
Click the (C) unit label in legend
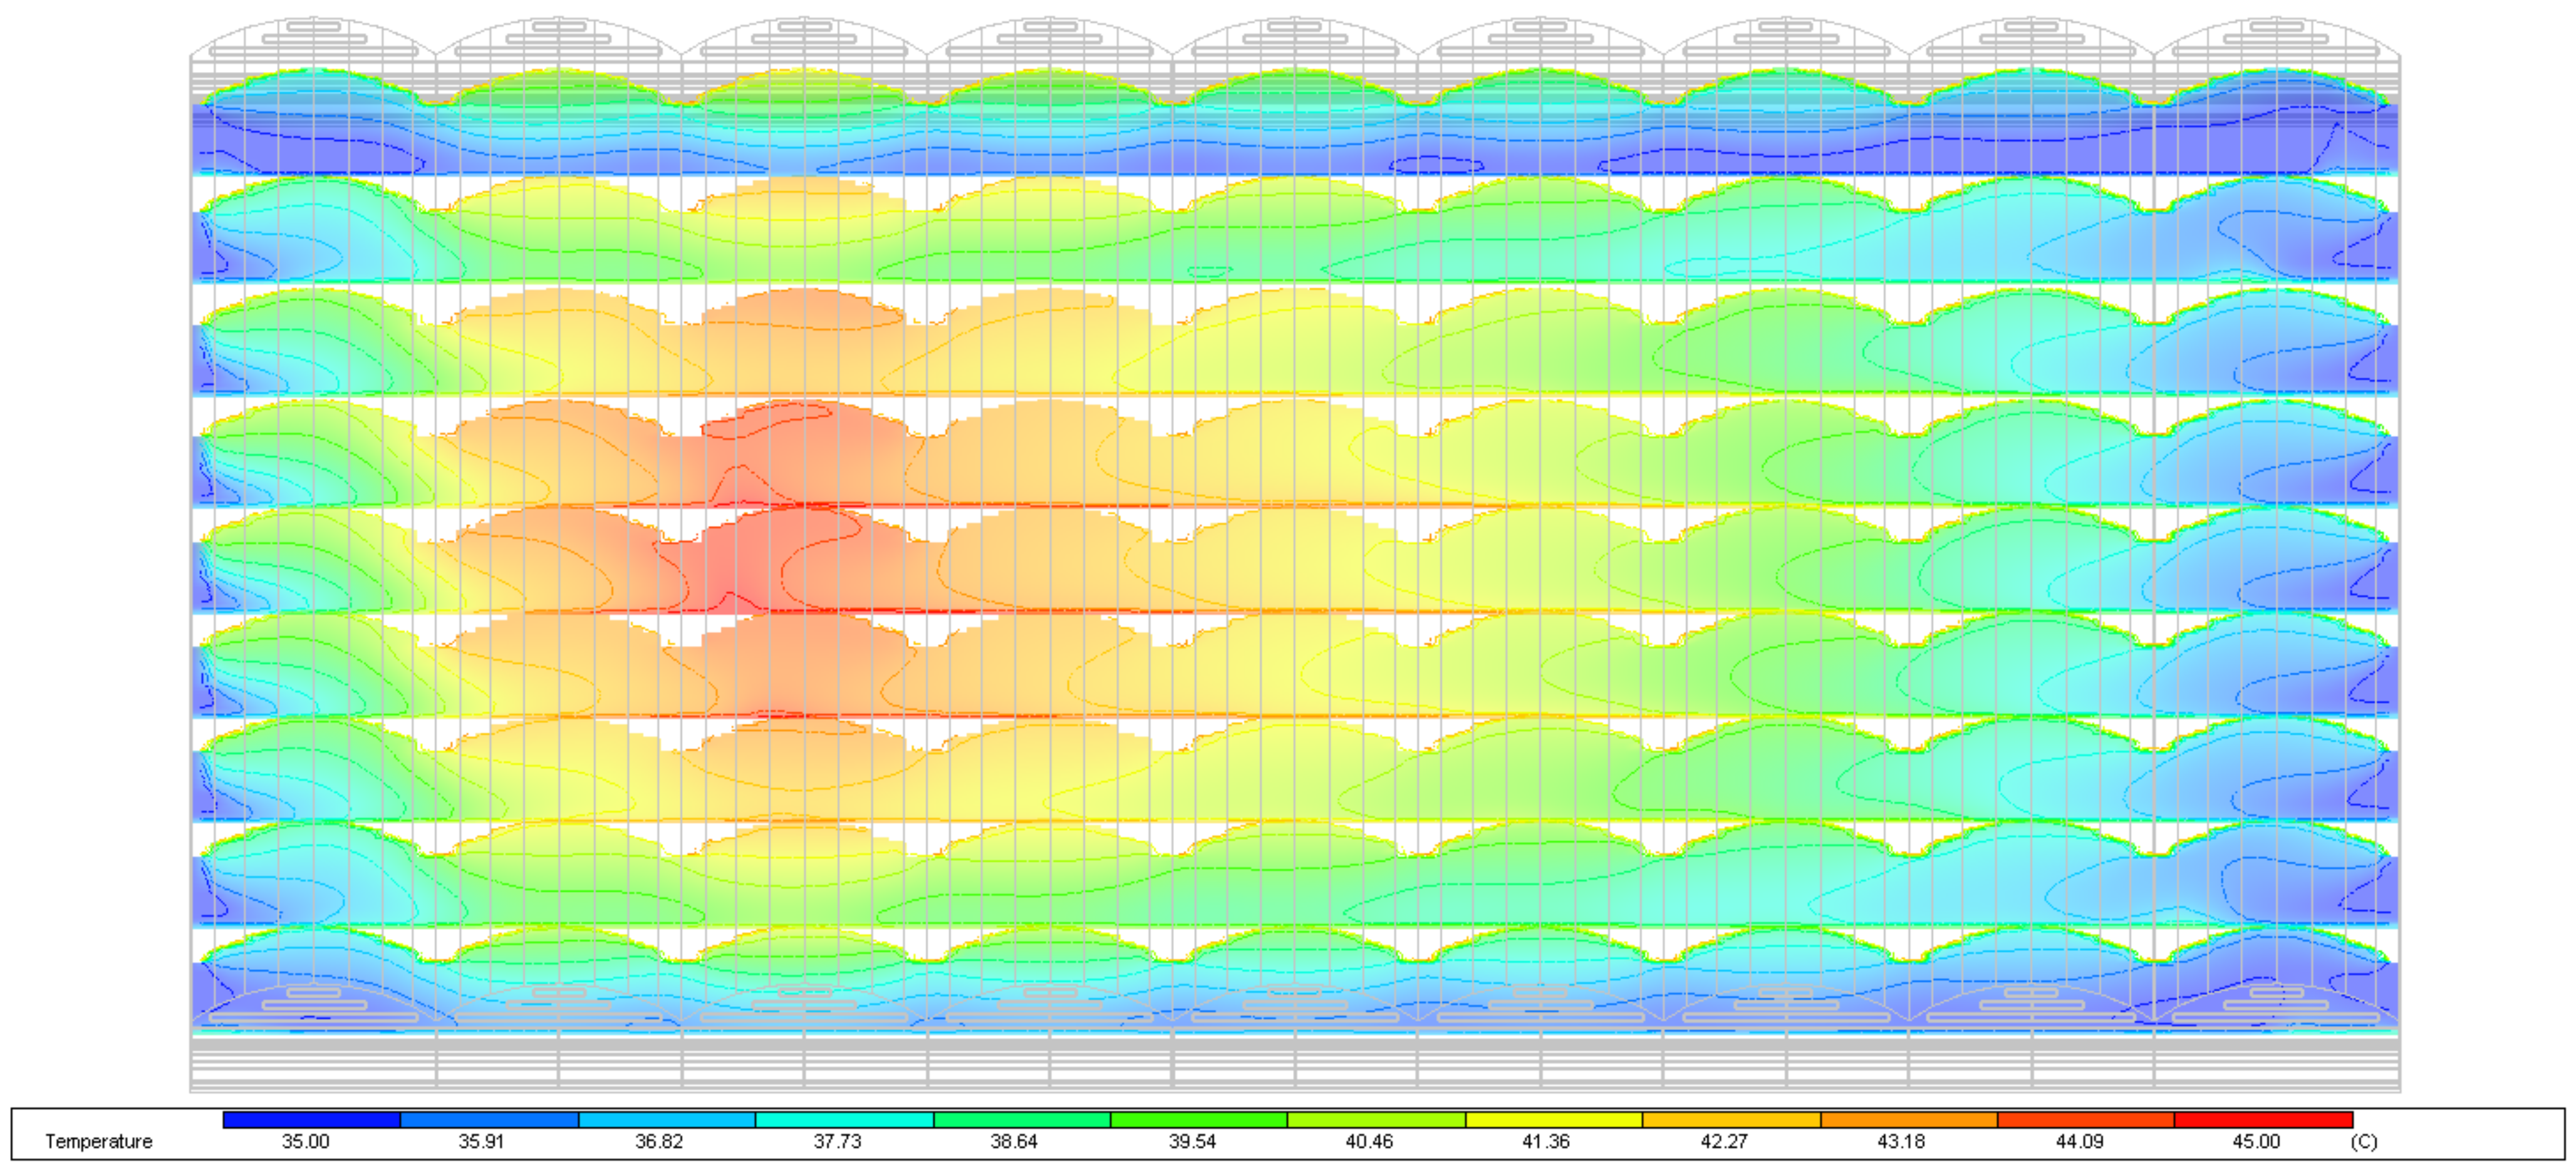pyautogui.click(x=2364, y=1142)
